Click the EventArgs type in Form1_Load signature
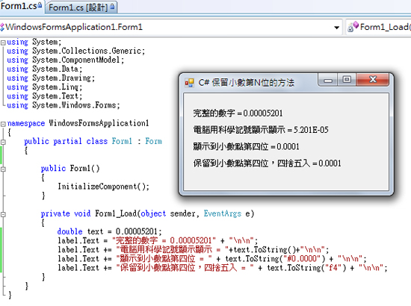The image size is (411, 306). (223, 213)
